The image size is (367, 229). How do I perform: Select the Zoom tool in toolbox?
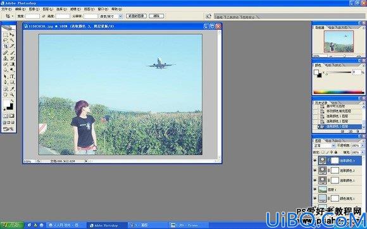point(12,94)
